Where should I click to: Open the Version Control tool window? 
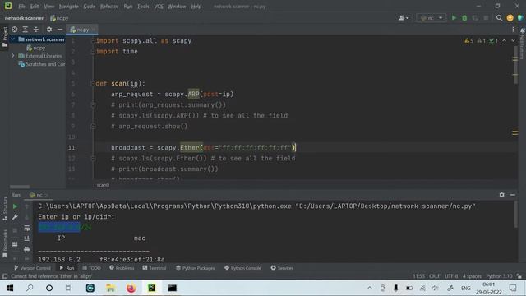tap(32, 268)
